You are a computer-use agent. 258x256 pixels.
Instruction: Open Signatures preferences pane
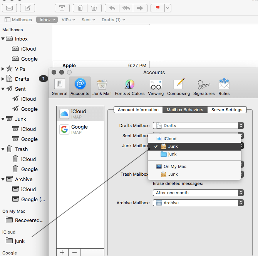tap(204, 87)
